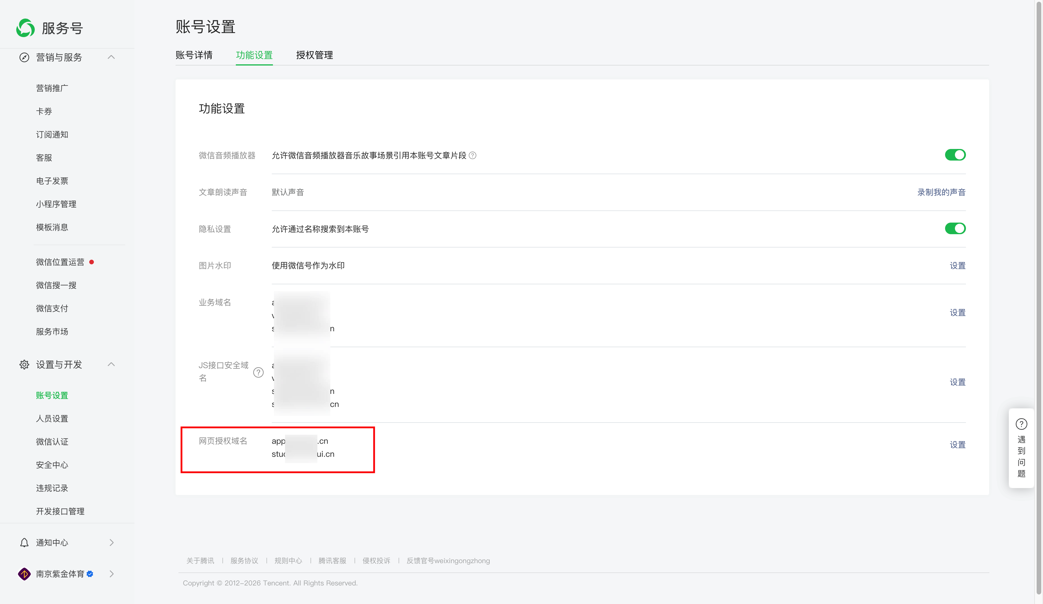Collapse the 设置与开发 section chevron
The image size is (1043, 604).
[x=111, y=364]
